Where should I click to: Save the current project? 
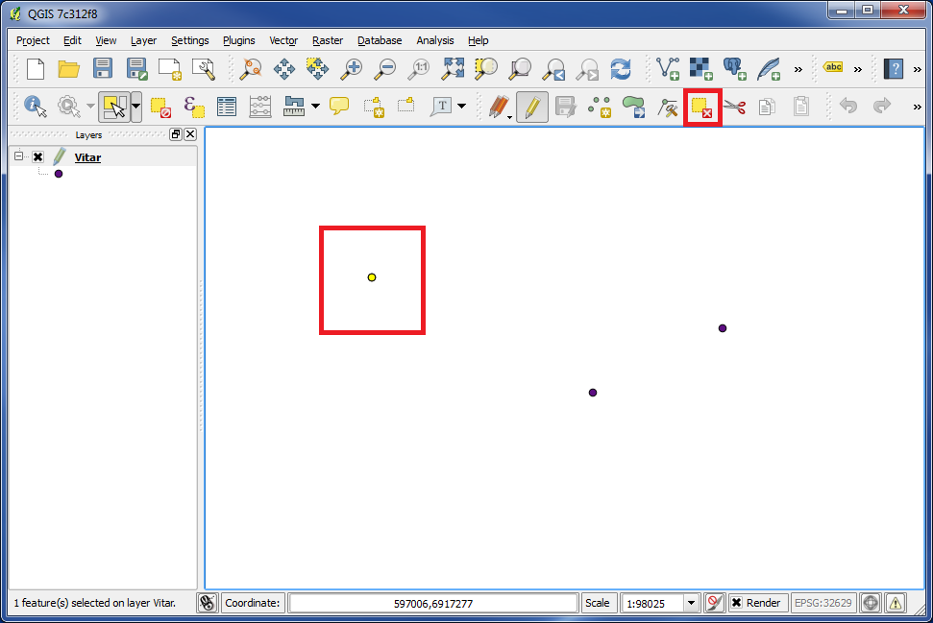coord(103,69)
